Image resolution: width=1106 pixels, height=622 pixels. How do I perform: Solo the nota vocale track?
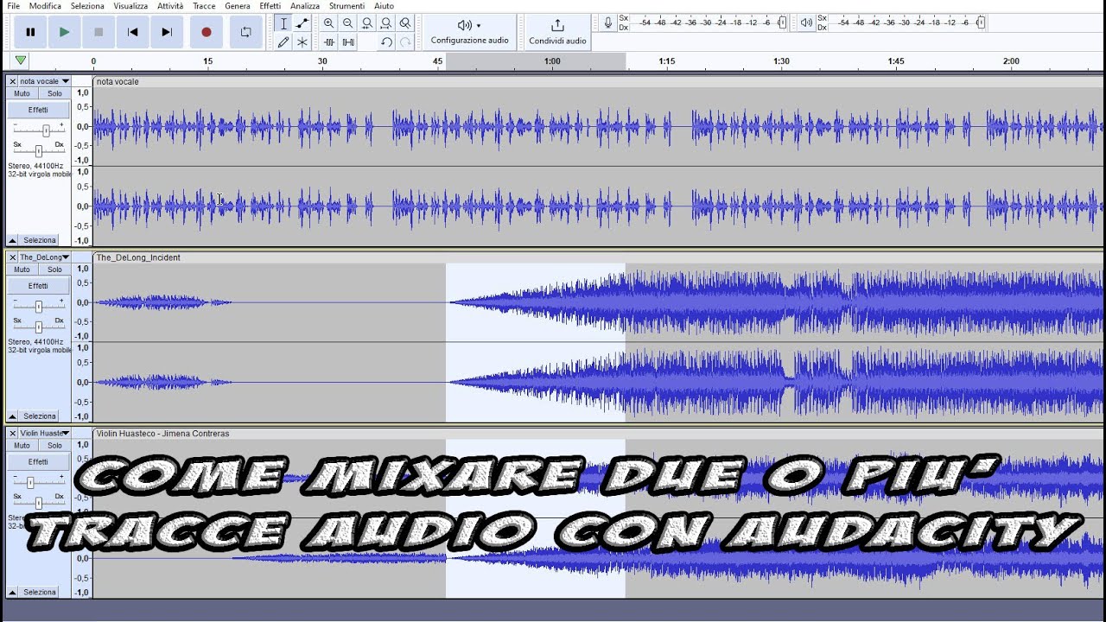click(54, 93)
